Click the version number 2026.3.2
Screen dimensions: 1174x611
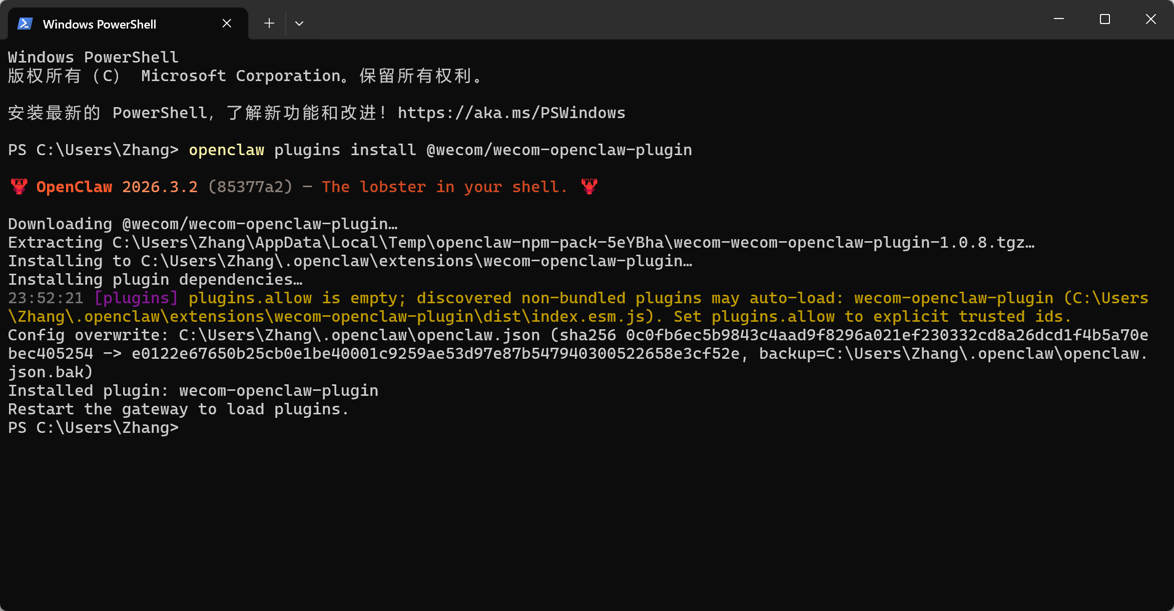[160, 187]
